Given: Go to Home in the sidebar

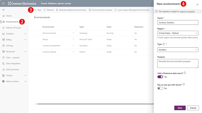Looking at the screenshot, I should coord(9,16).
